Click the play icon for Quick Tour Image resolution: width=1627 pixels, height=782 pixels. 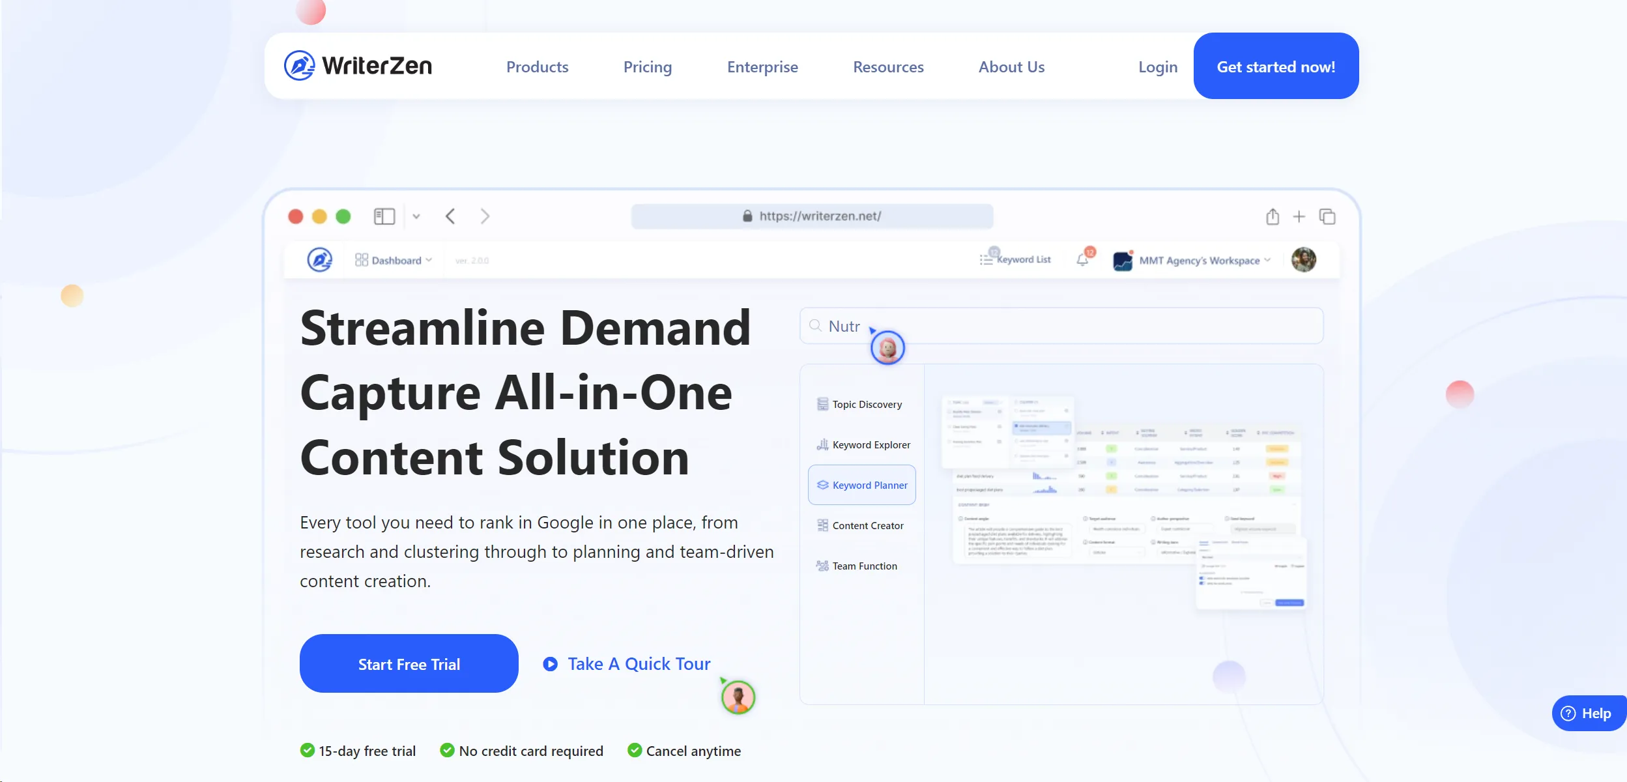[551, 664]
